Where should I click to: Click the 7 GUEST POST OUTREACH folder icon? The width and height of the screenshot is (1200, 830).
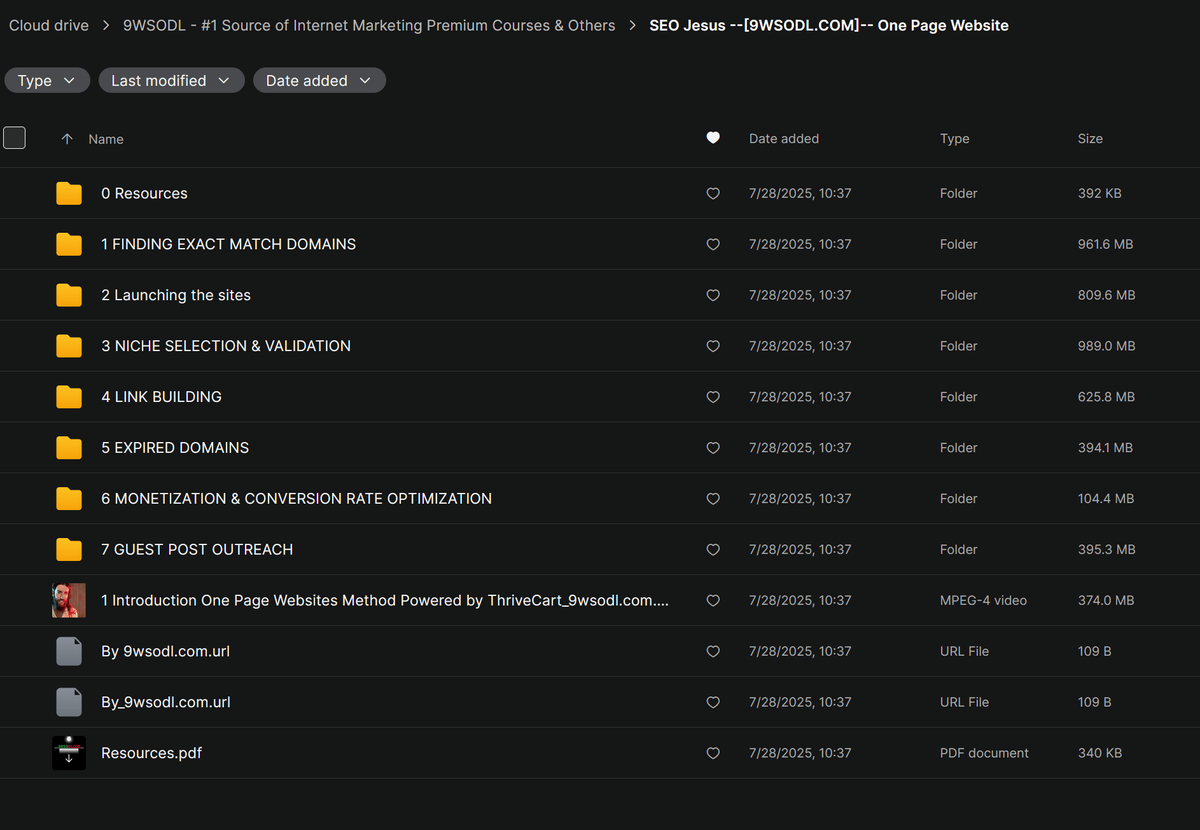point(69,550)
